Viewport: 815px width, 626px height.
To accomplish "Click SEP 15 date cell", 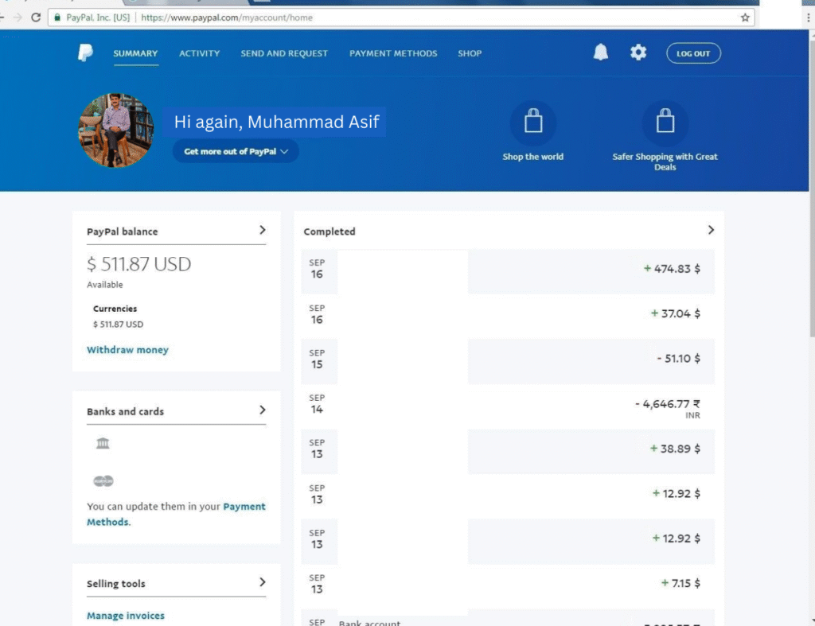I will coord(317,360).
